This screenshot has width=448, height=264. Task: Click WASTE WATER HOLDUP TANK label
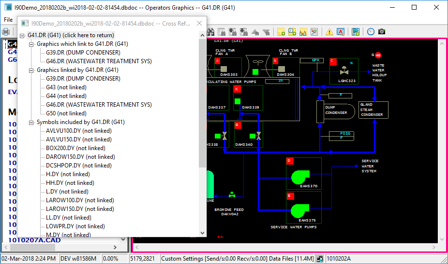pyautogui.click(x=379, y=73)
